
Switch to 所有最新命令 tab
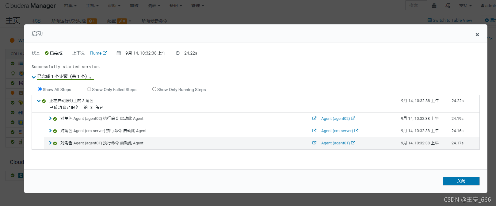[155, 21]
